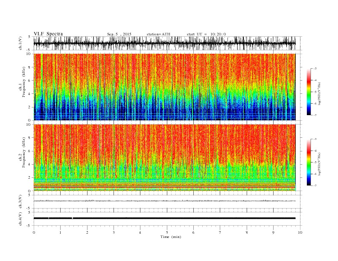The image size is (338, 261).
Task: Click the "VLF Spectra" title text
Action: (x=48, y=34)
